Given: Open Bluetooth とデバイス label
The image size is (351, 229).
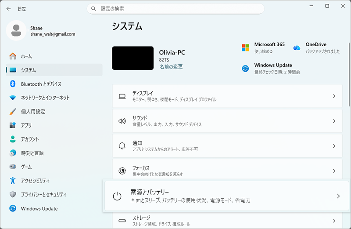Looking at the screenshot, I should pyautogui.click(x=41, y=84).
